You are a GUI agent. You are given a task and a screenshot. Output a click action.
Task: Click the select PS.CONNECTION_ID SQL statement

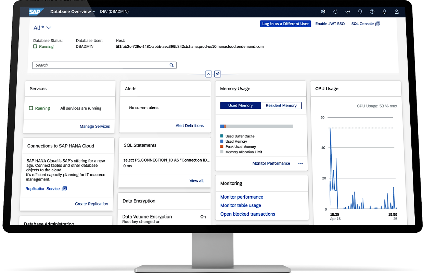(x=167, y=160)
